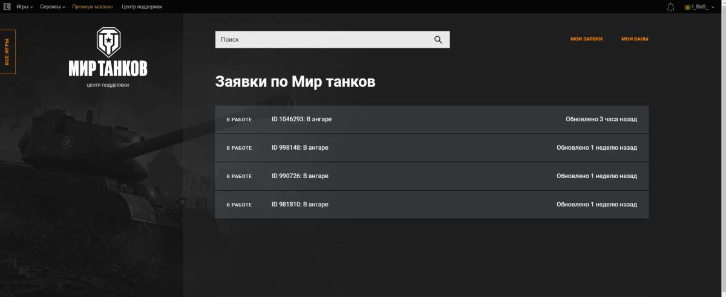Click В РАБОТЕ status of ticket 1046293
This screenshot has height=297, width=726.
(239, 120)
